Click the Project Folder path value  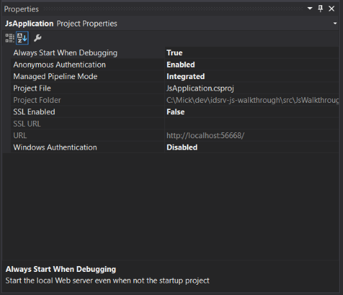(x=252, y=100)
